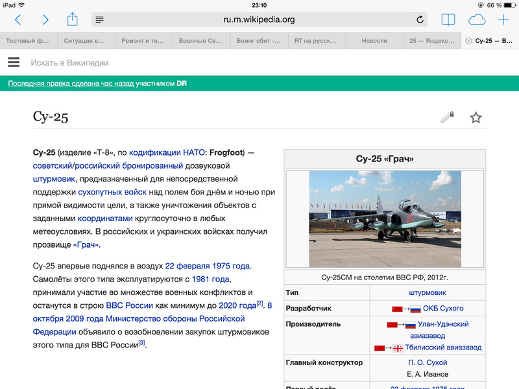Tap the locked edit pencil icon
Image resolution: width=519 pixels, height=389 pixels.
(447, 117)
